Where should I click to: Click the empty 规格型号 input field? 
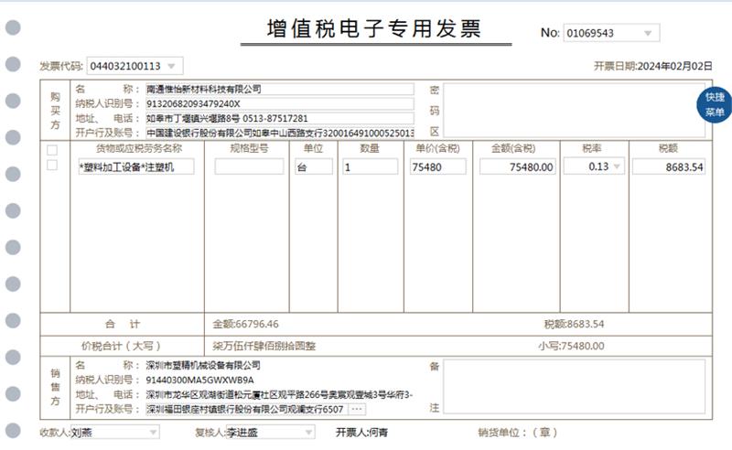point(249,166)
